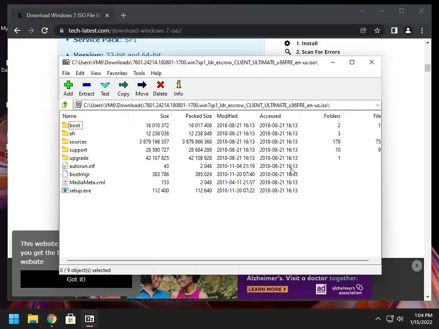Open the View menu in 7-Zip
Image resolution: width=439 pixels, height=329 pixels.
[x=96, y=73]
